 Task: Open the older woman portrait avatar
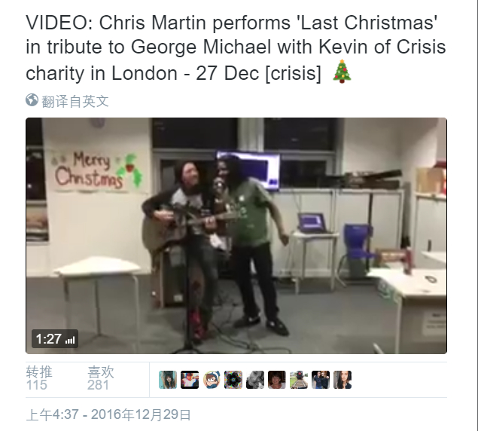[x=277, y=380]
